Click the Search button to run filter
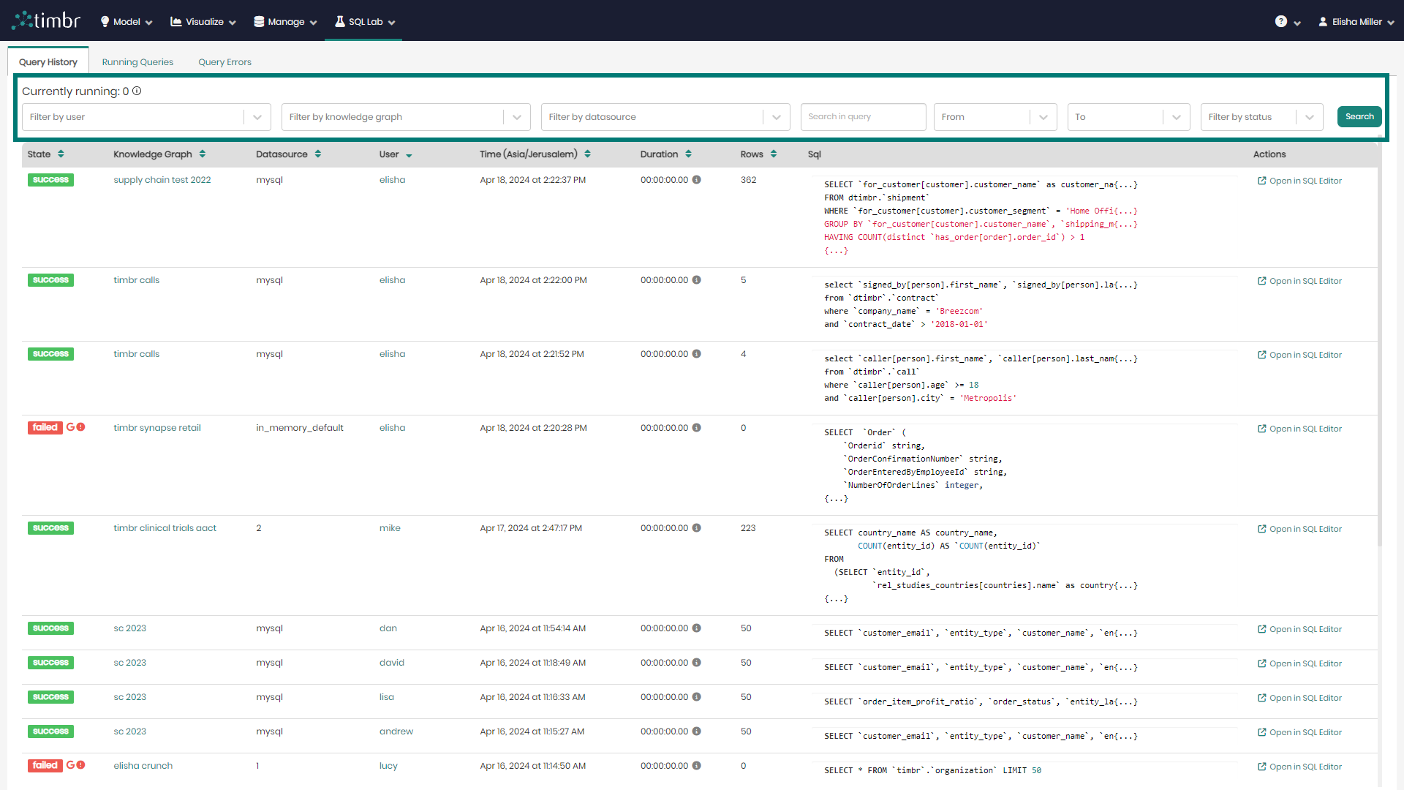Image resolution: width=1404 pixels, height=790 pixels. [1359, 117]
